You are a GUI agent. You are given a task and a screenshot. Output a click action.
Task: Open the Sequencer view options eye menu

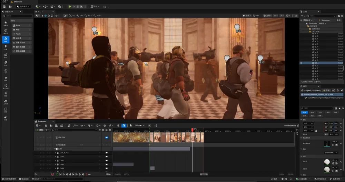(x=82, y=125)
